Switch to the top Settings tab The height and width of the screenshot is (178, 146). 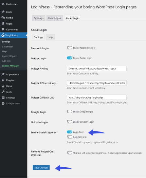coord(39,18)
